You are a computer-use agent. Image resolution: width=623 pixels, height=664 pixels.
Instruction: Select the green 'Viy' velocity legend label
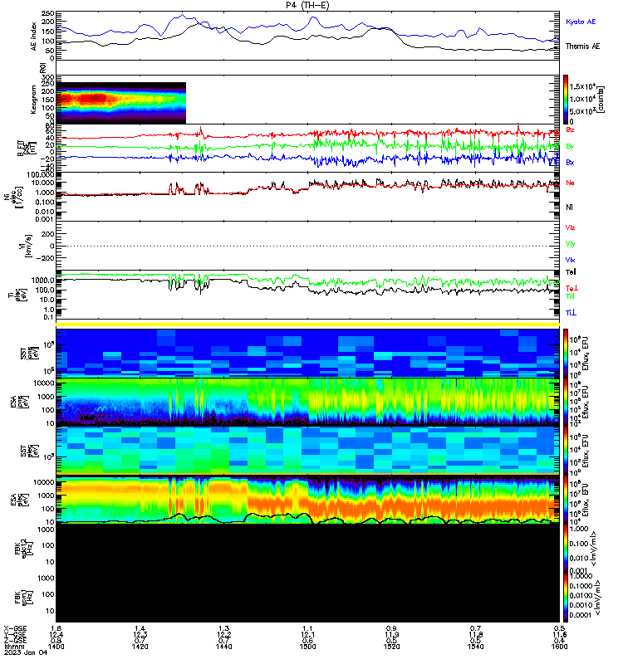coord(570,244)
